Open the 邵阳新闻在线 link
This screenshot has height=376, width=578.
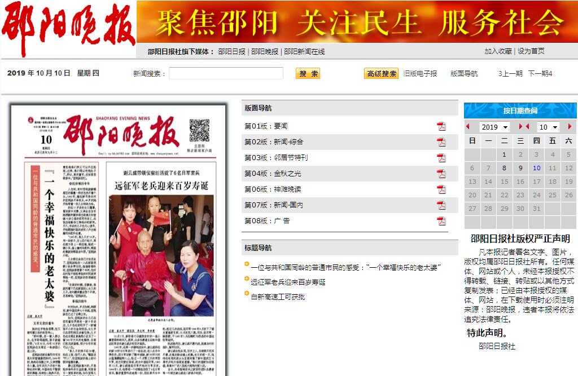point(304,51)
